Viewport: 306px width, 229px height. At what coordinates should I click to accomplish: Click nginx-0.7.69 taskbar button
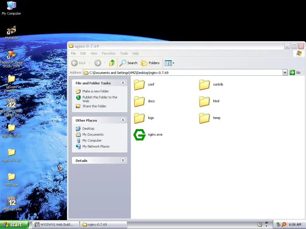coord(103,225)
